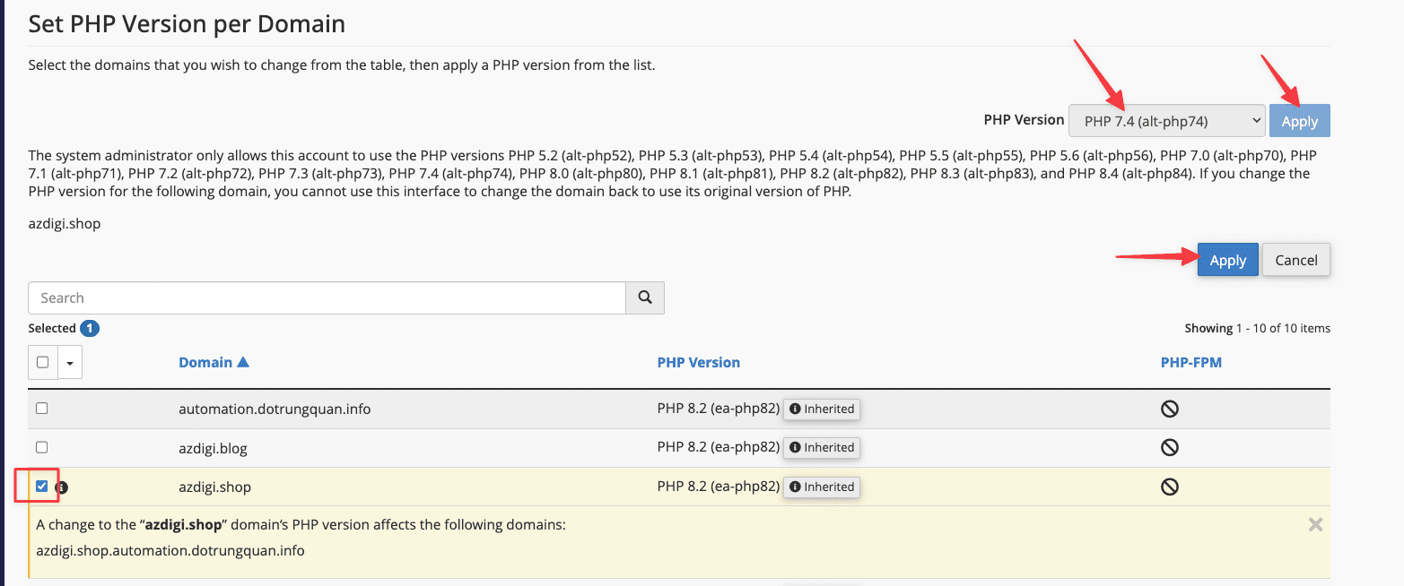Click Inherited badge for automation.dotrungquan.info
Viewport: 1404px width, 586px height.
(x=821, y=409)
